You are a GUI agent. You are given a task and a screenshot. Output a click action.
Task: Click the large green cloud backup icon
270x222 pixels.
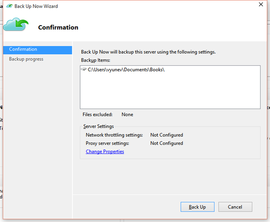(16, 25)
